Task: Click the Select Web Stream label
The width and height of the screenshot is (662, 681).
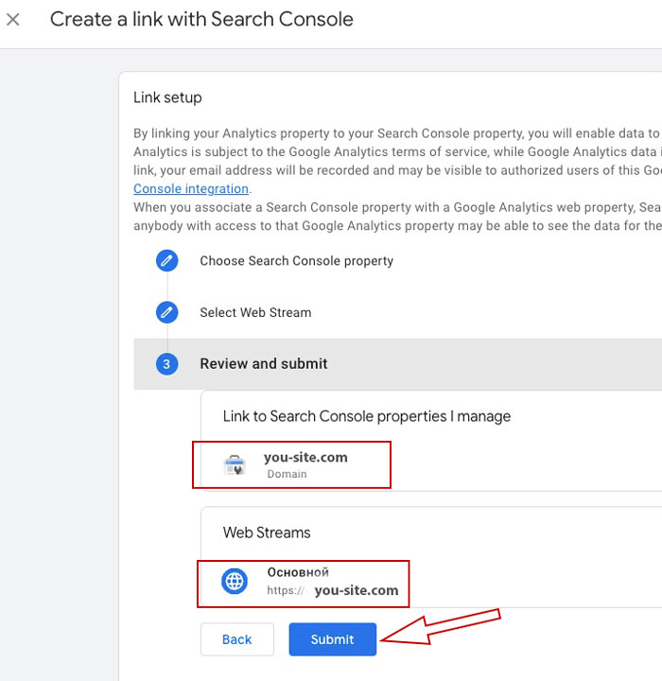Action: pos(255,312)
